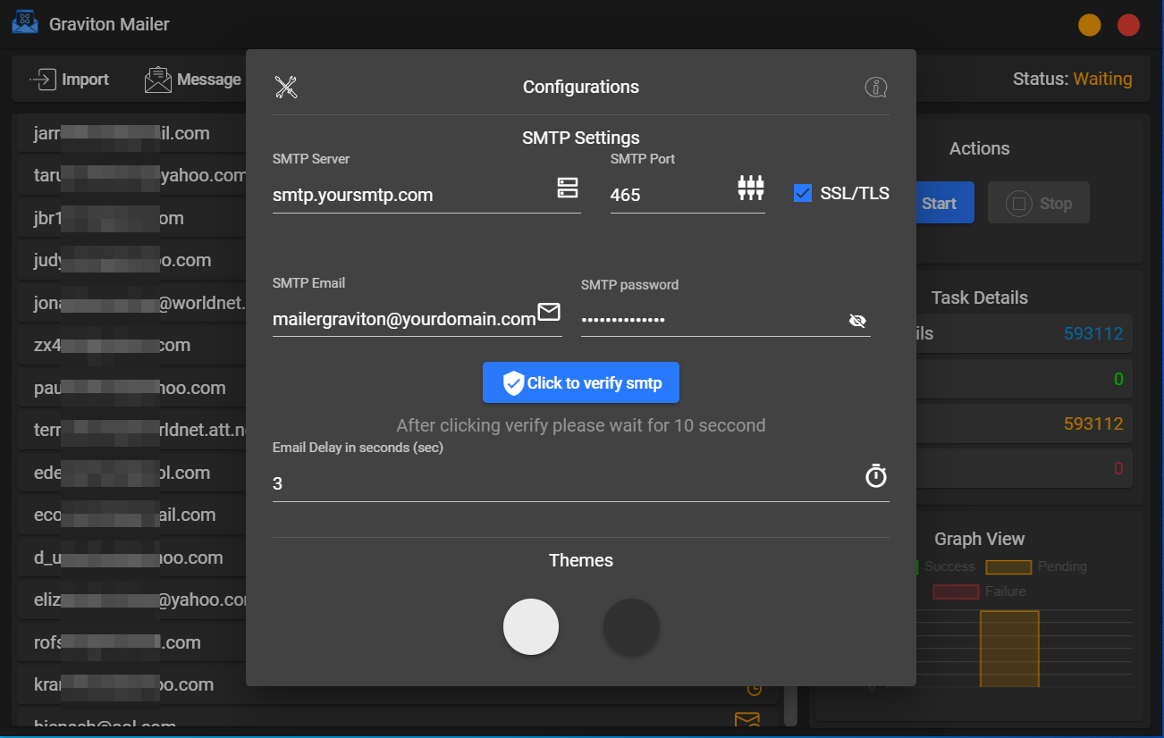Open the info icon in Configurations header

(x=876, y=87)
